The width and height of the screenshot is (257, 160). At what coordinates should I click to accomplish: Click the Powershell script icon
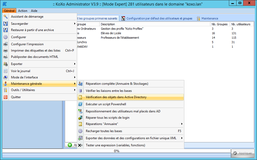click(80, 104)
